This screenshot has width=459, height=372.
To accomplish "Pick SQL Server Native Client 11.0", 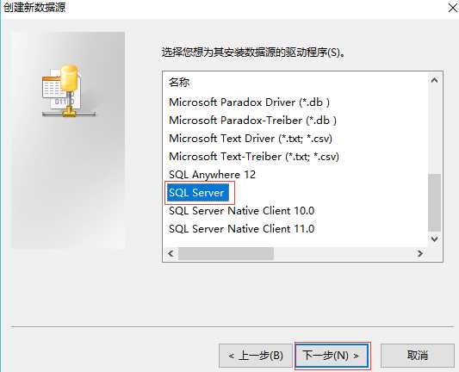I will click(x=241, y=229).
